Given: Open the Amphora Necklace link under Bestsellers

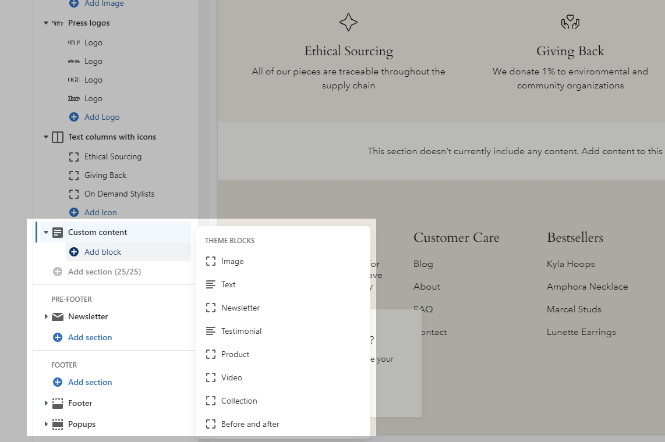Looking at the screenshot, I should tap(587, 287).
